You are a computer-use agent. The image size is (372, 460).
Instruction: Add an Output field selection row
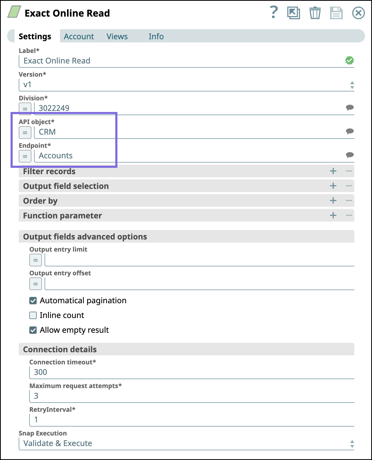coord(333,186)
